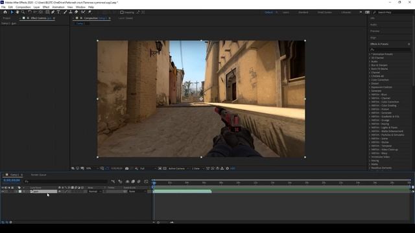Open the Effect menu

tap(46, 7)
